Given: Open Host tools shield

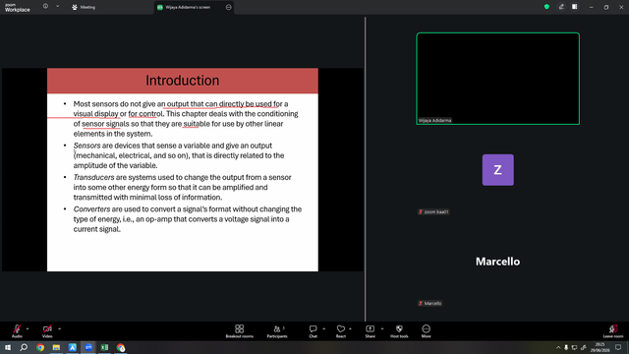Looking at the screenshot, I should [399, 331].
